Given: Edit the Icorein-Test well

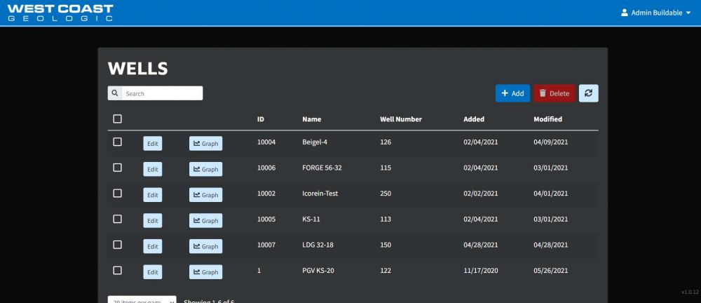Looking at the screenshot, I should pyautogui.click(x=152, y=195).
